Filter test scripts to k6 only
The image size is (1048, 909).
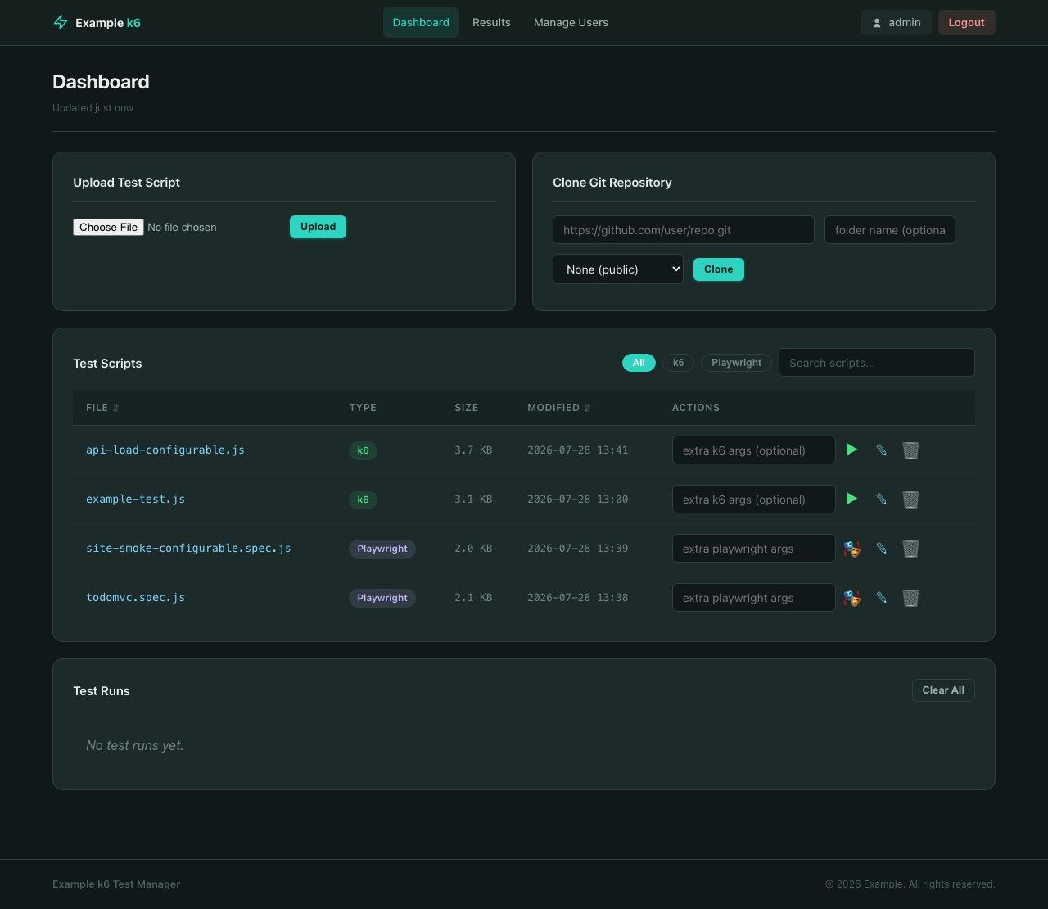point(678,363)
